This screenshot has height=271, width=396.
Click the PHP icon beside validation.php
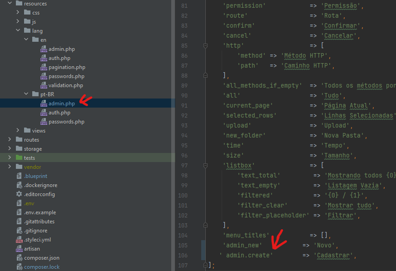[44, 85]
